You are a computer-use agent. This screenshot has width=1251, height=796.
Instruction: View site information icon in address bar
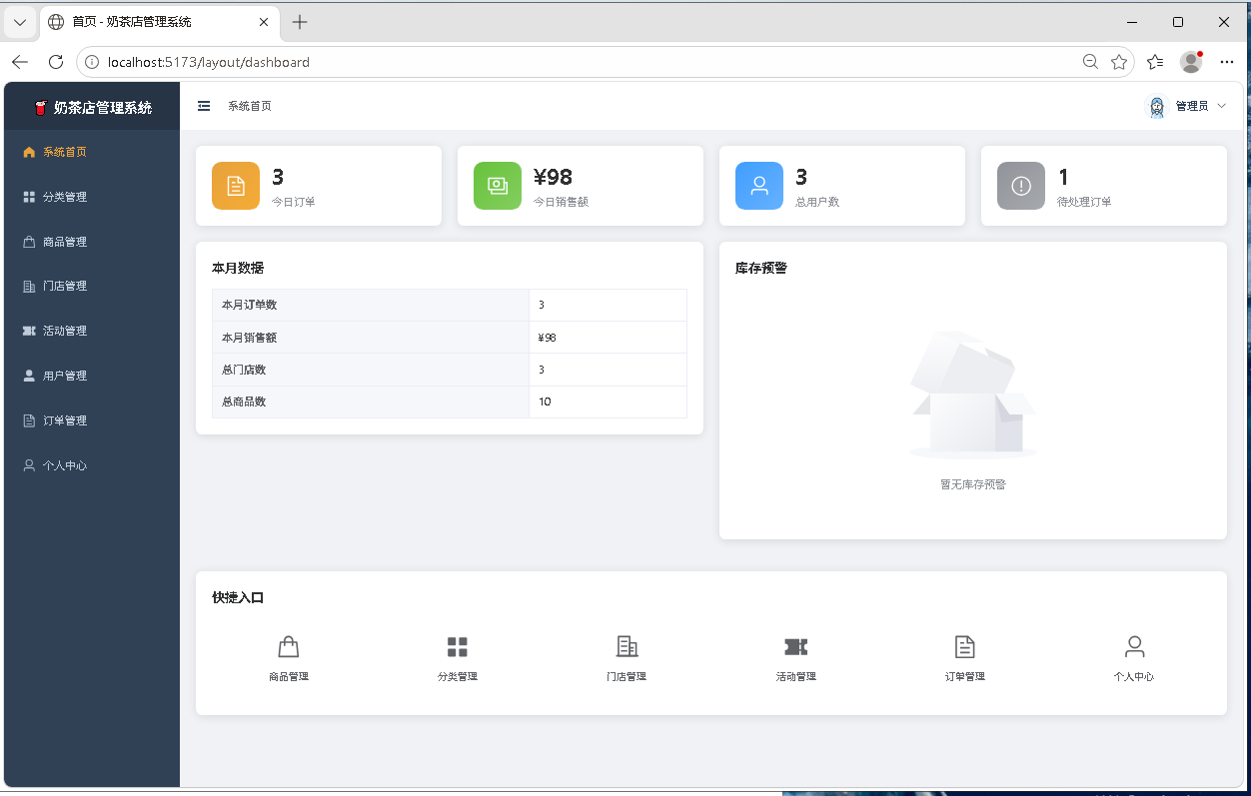(92, 62)
